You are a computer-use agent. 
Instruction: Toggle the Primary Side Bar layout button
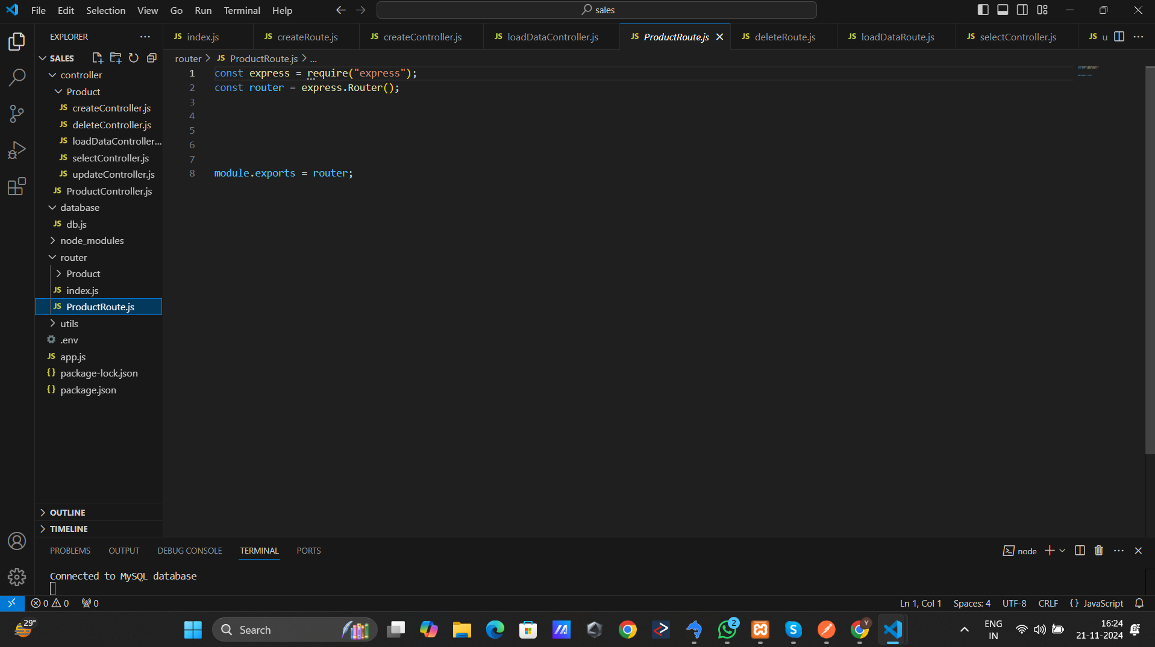point(983,10)
